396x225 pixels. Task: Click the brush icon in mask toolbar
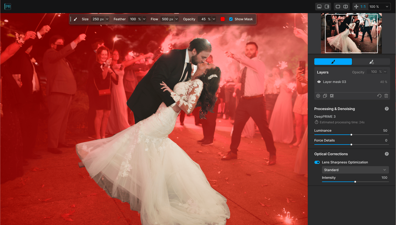[75, 19]
